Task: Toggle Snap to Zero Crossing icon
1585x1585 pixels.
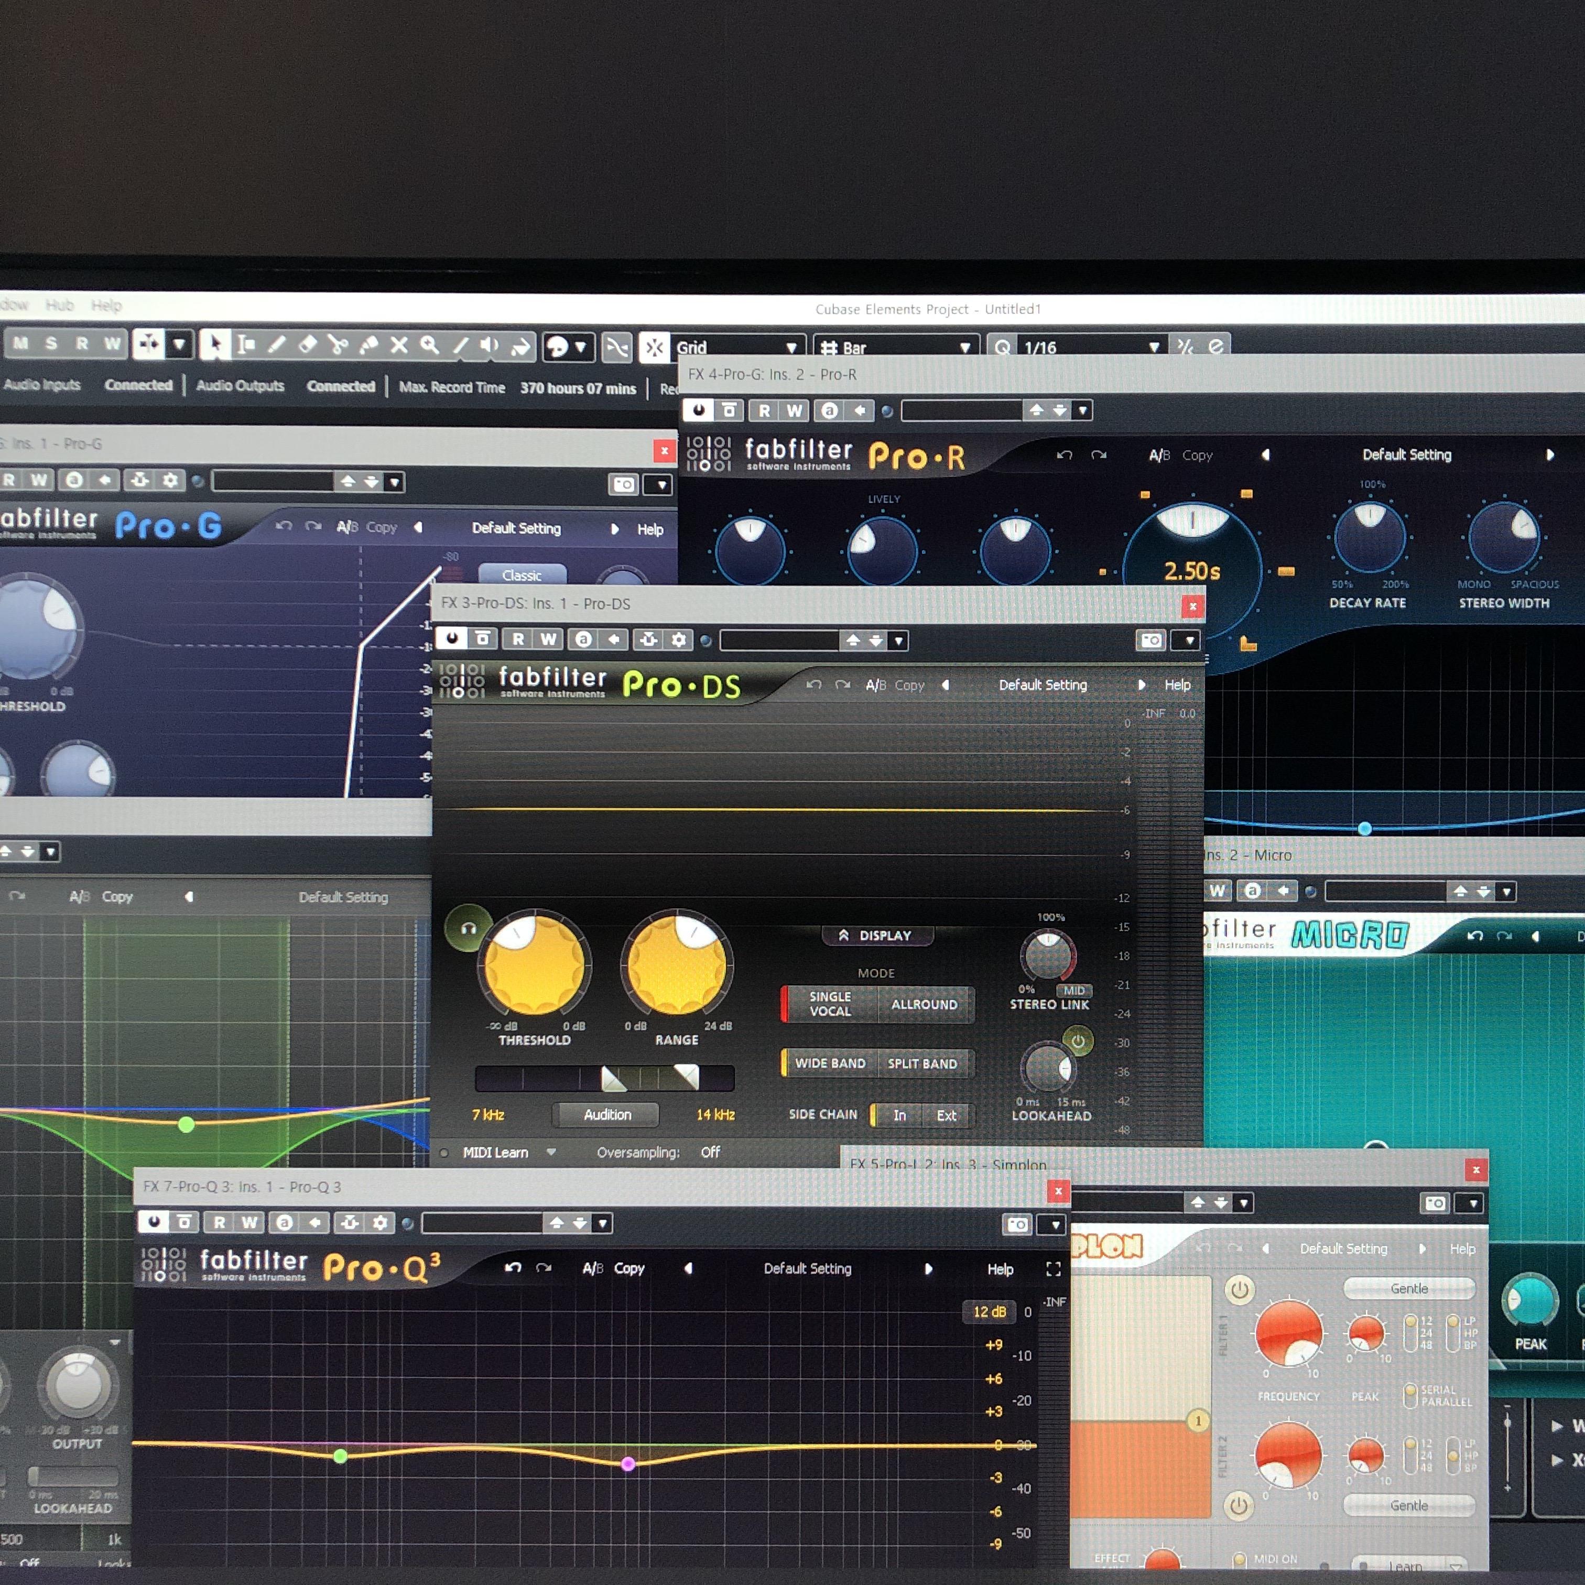Action: 616,347
